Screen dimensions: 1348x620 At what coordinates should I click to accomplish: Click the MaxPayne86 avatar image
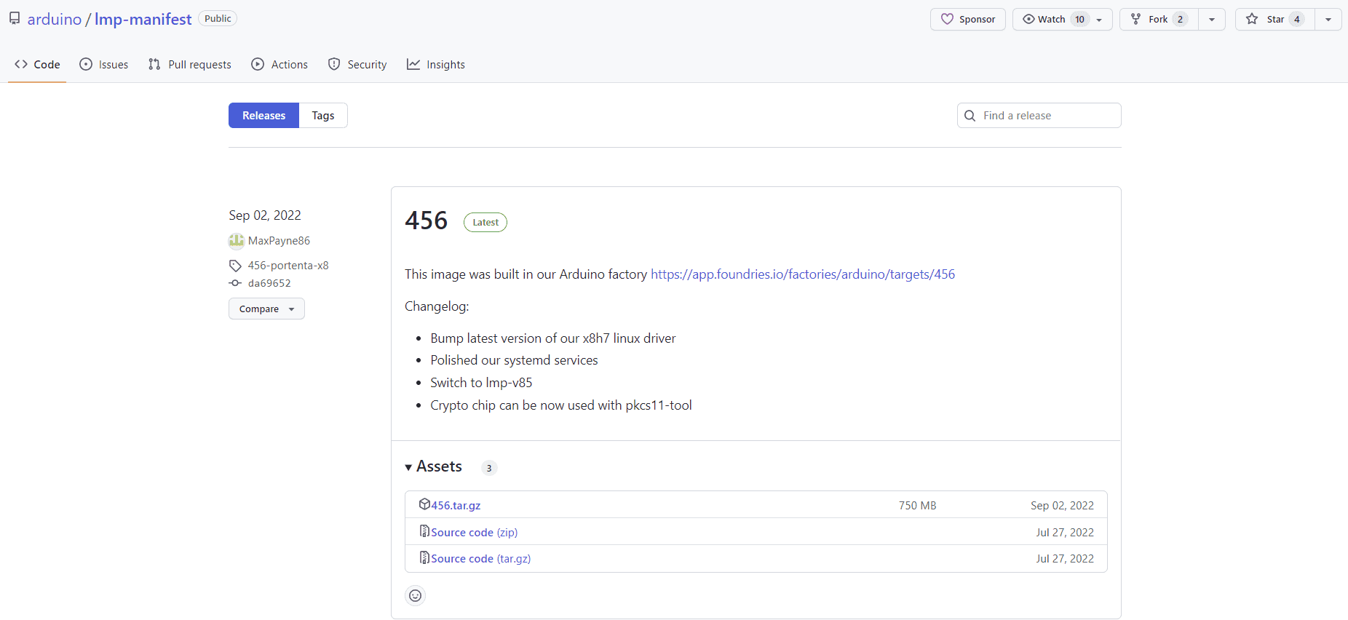tap(237, 241)
